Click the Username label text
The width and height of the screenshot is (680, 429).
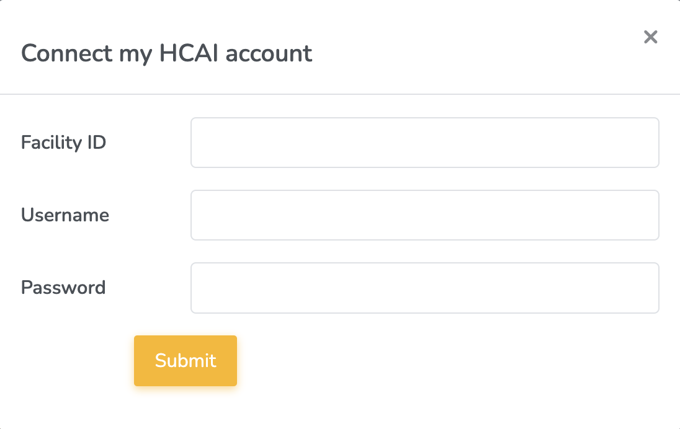tap(65, 214)
